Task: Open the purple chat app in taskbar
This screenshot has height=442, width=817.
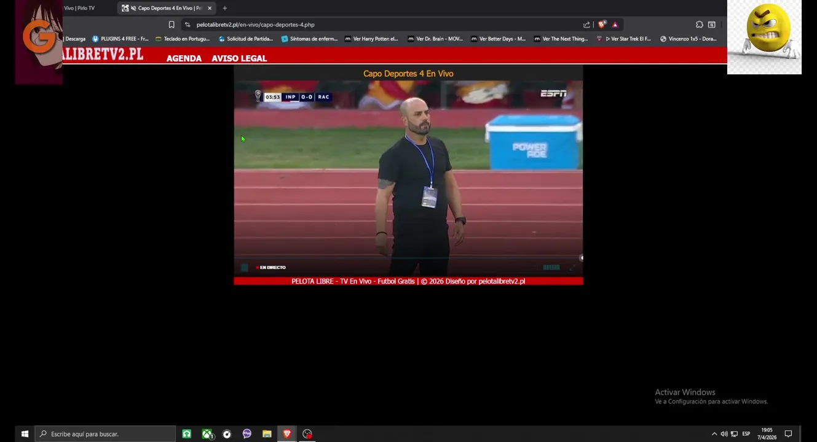Action: pyautogui.click(x=247, y=434)
